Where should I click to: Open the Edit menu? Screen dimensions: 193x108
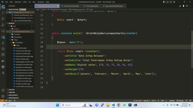coord(11,2)
